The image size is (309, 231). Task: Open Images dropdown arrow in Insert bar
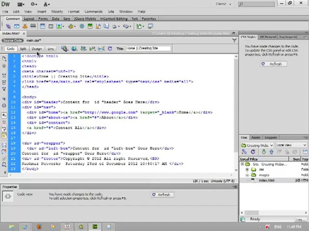click(x=63, y=26)
